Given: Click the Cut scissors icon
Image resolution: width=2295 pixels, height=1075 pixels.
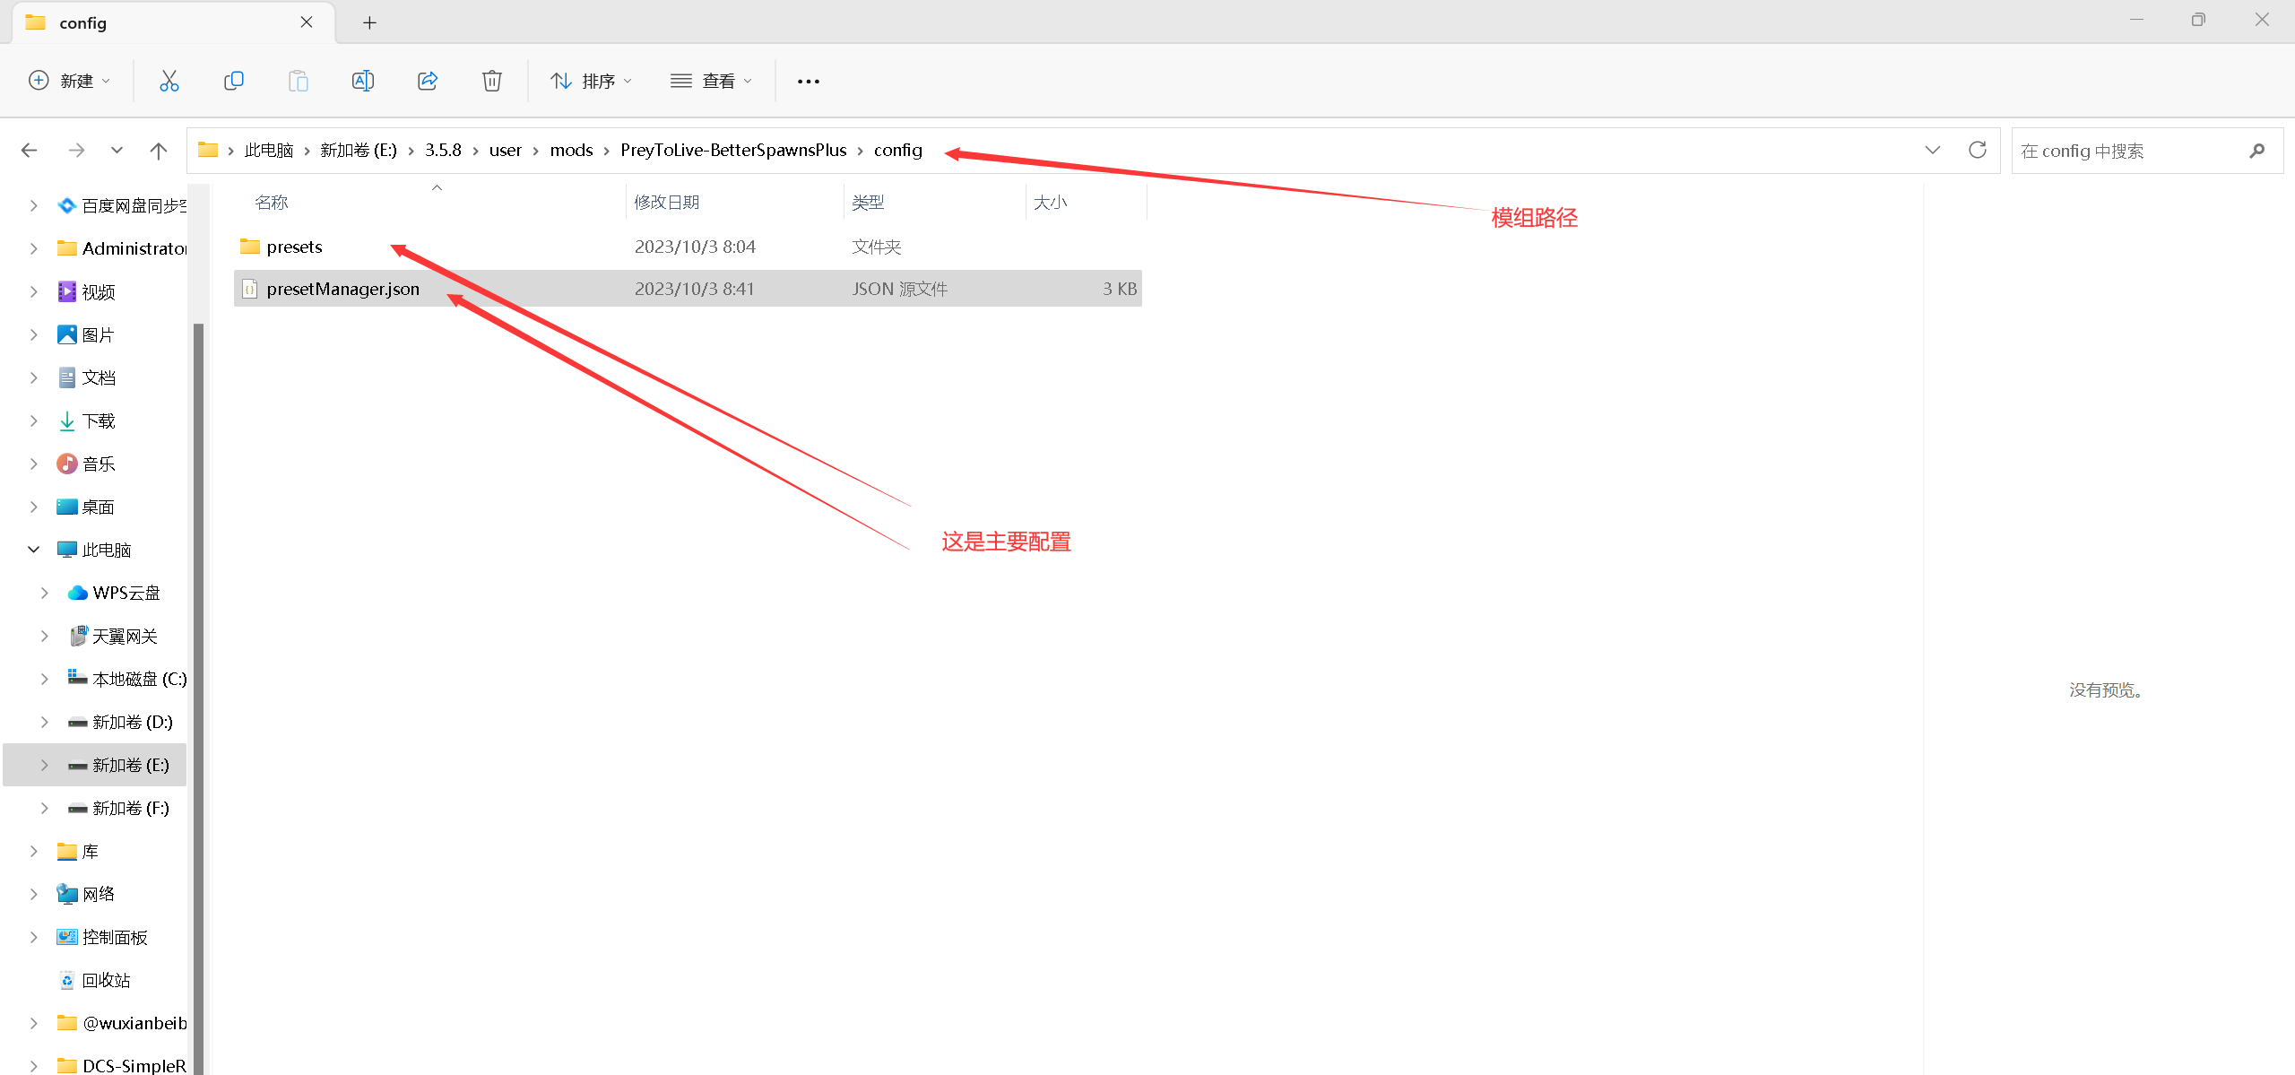Looking at the screenshot, I should tap(169, 81).
